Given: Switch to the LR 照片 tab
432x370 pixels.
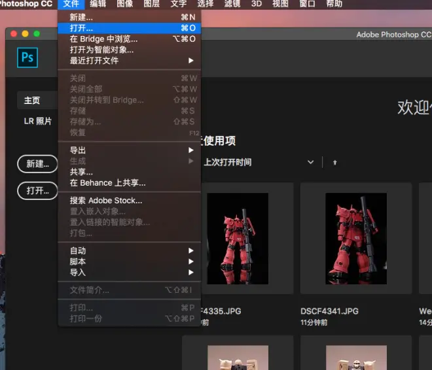Looking at the screenshot, I should pyautogui.click(x=38, y=121).
